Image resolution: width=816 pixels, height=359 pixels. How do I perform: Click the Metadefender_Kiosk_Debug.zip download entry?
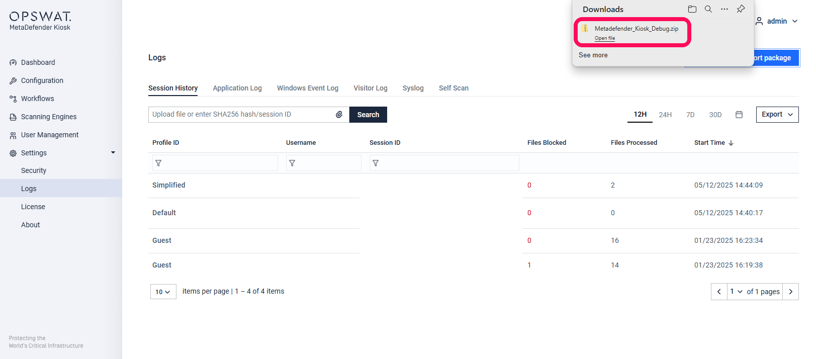click(632, 33)
